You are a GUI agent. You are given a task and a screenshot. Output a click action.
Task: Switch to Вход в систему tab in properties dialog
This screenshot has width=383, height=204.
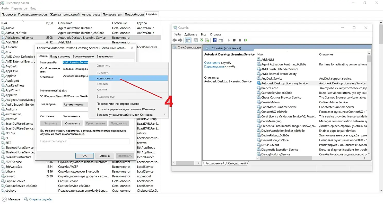[60, 57]
